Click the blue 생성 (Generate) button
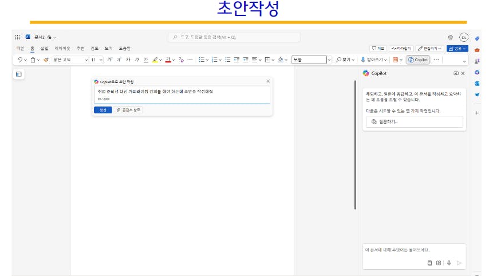Screen dimensions: 489x276 (102, 109)
